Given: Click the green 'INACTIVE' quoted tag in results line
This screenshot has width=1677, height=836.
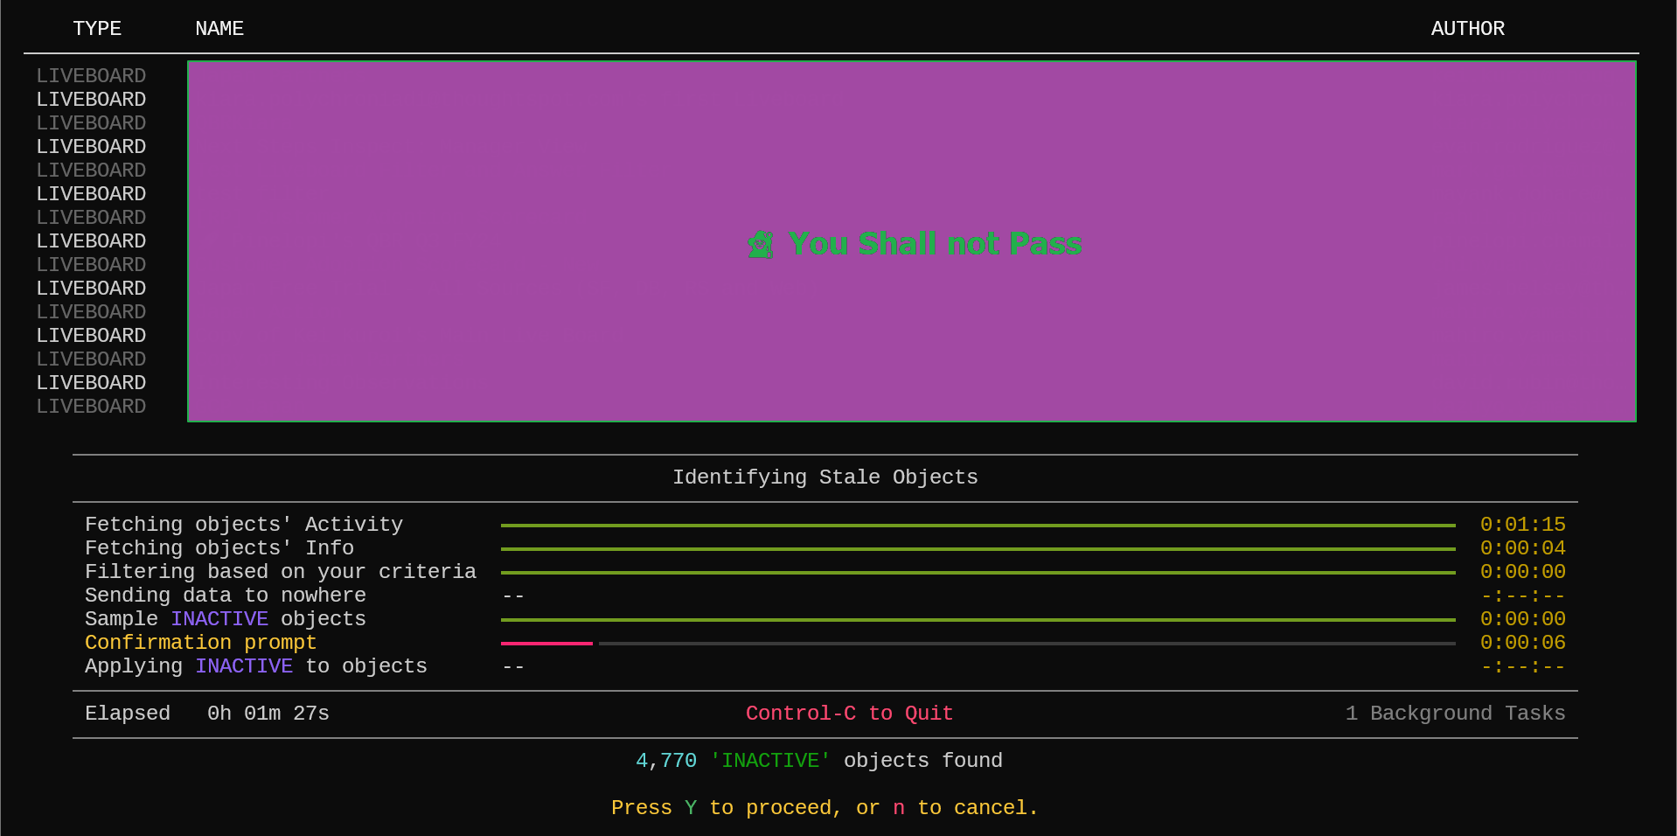Looking at the screenshot, I should 770,761.
